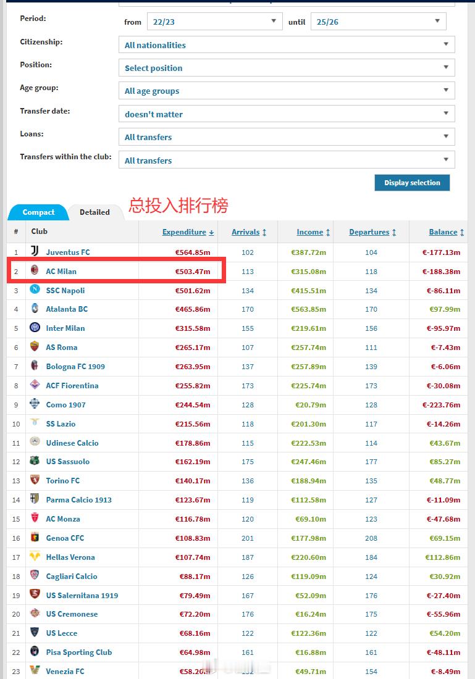The width and height of the screenshot is (475, 679).
Task: Switch to the Detailed tab
Action: point(95,212)
